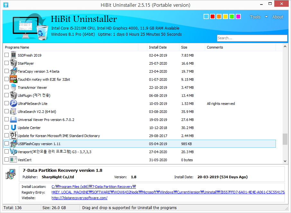
Task: Click the Update Center U icon
Action: coord(14,128)
